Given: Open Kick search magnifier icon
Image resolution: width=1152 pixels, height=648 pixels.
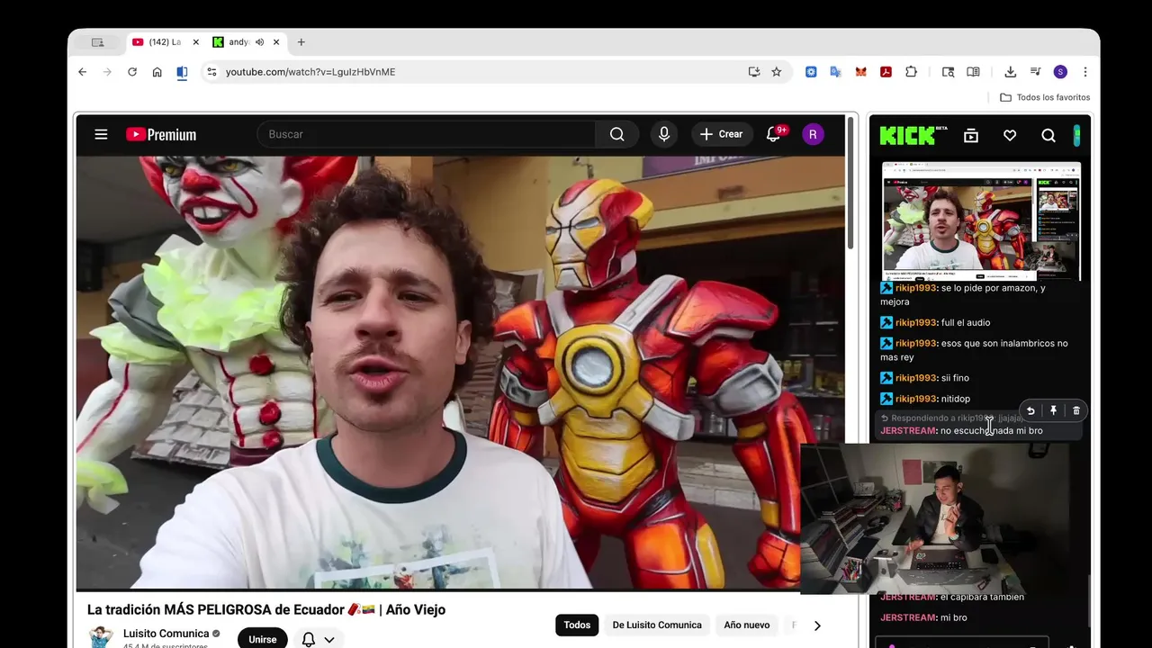Looking at the screenshot, I should tap(1048, 135).
